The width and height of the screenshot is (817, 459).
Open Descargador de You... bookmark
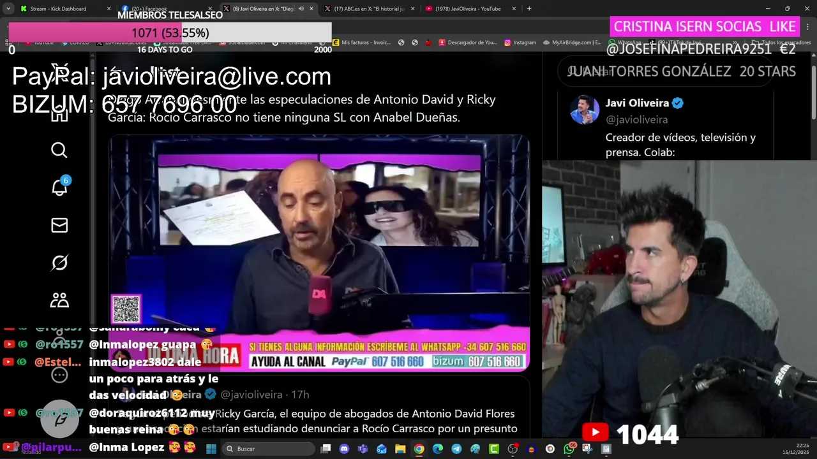[467, 43]
